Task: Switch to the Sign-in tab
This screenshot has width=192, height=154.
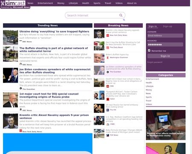Action: click(x=153, y=27)
